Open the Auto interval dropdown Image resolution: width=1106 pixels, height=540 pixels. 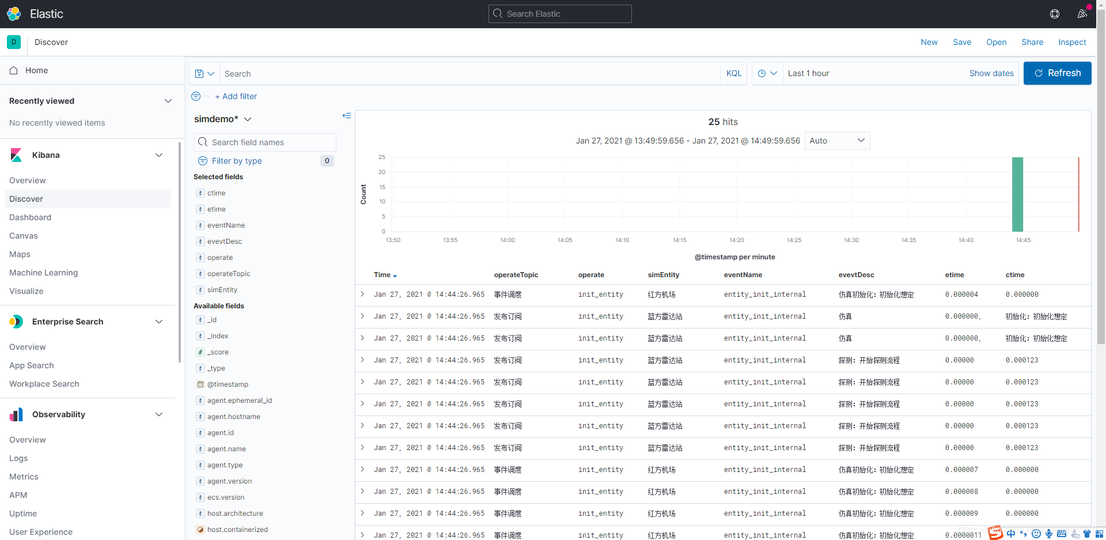837,141
